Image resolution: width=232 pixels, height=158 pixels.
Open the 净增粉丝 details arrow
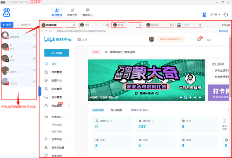click(112, 121)
